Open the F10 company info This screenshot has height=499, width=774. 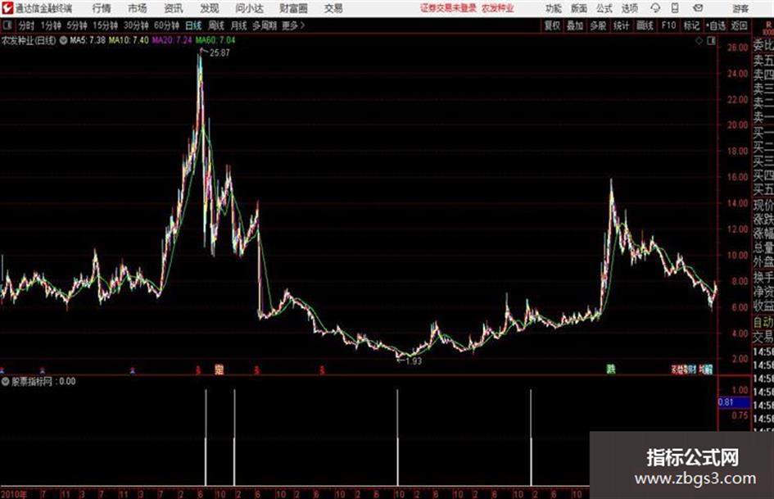tap(668, 25)
